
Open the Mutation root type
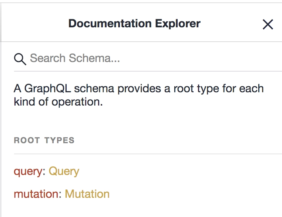87,194
